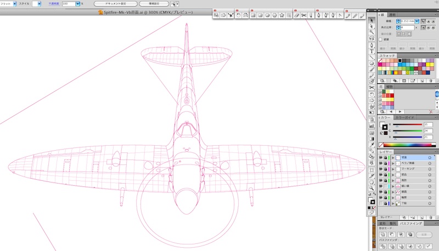The height and width of the screenshot is (251, 439).
Task: Select the Zoom magnifier tool
Action: (x=372, y=188)
